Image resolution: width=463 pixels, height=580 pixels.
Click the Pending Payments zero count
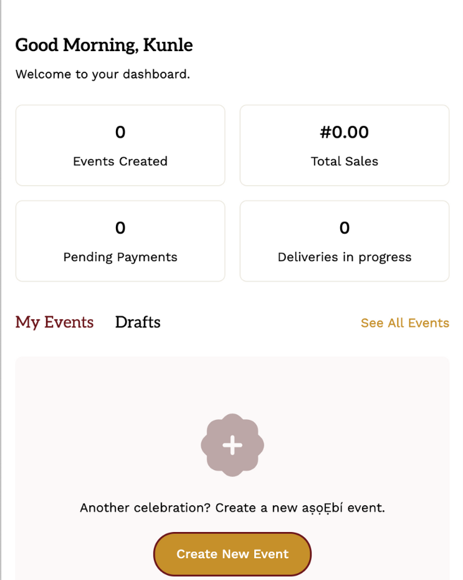point(120,228)
